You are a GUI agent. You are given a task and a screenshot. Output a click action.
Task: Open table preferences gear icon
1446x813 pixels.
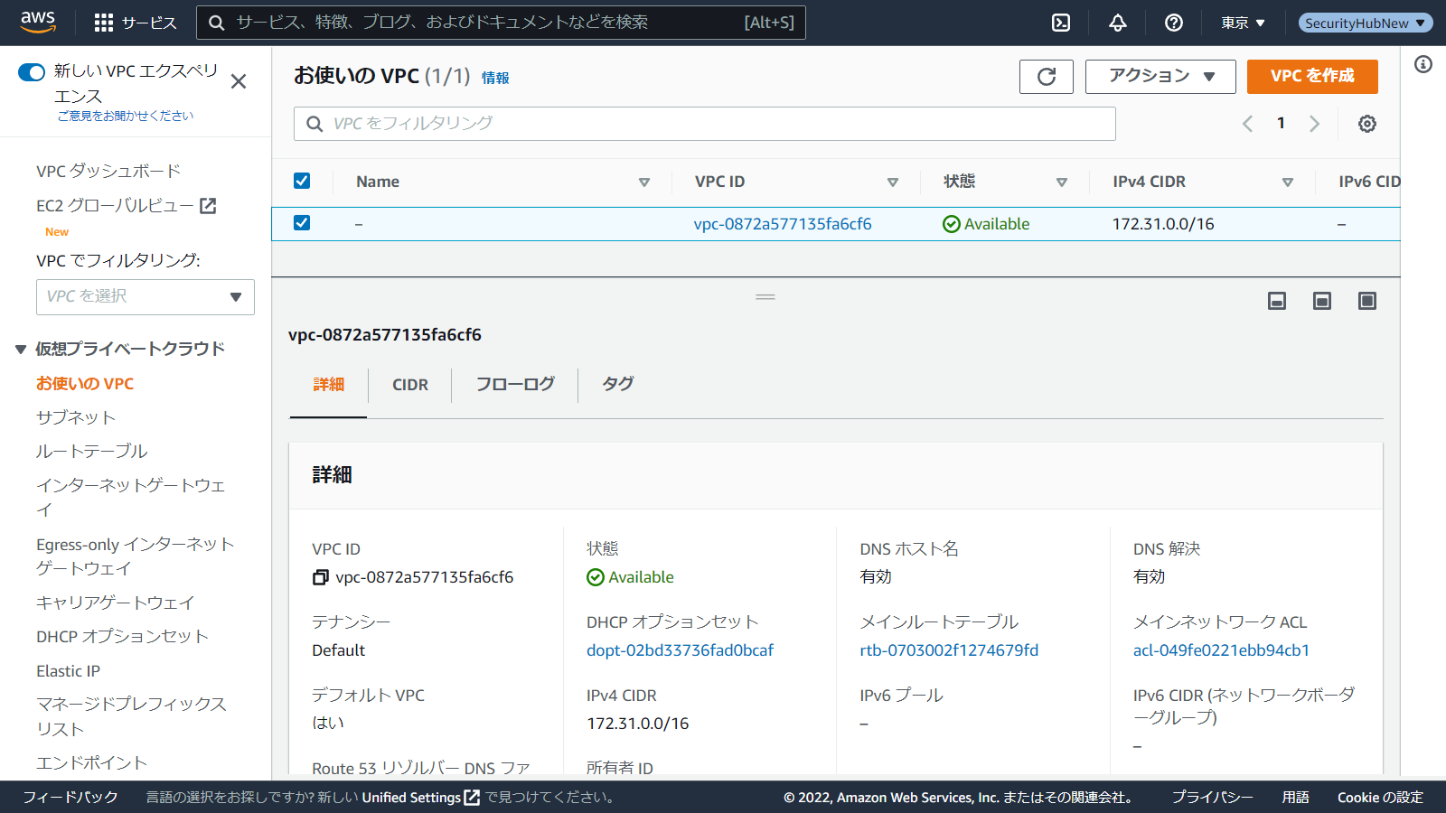tap(1367, 124)
